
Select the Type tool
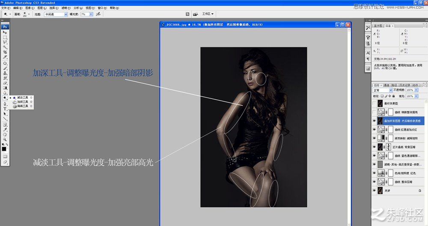point(5,109)
